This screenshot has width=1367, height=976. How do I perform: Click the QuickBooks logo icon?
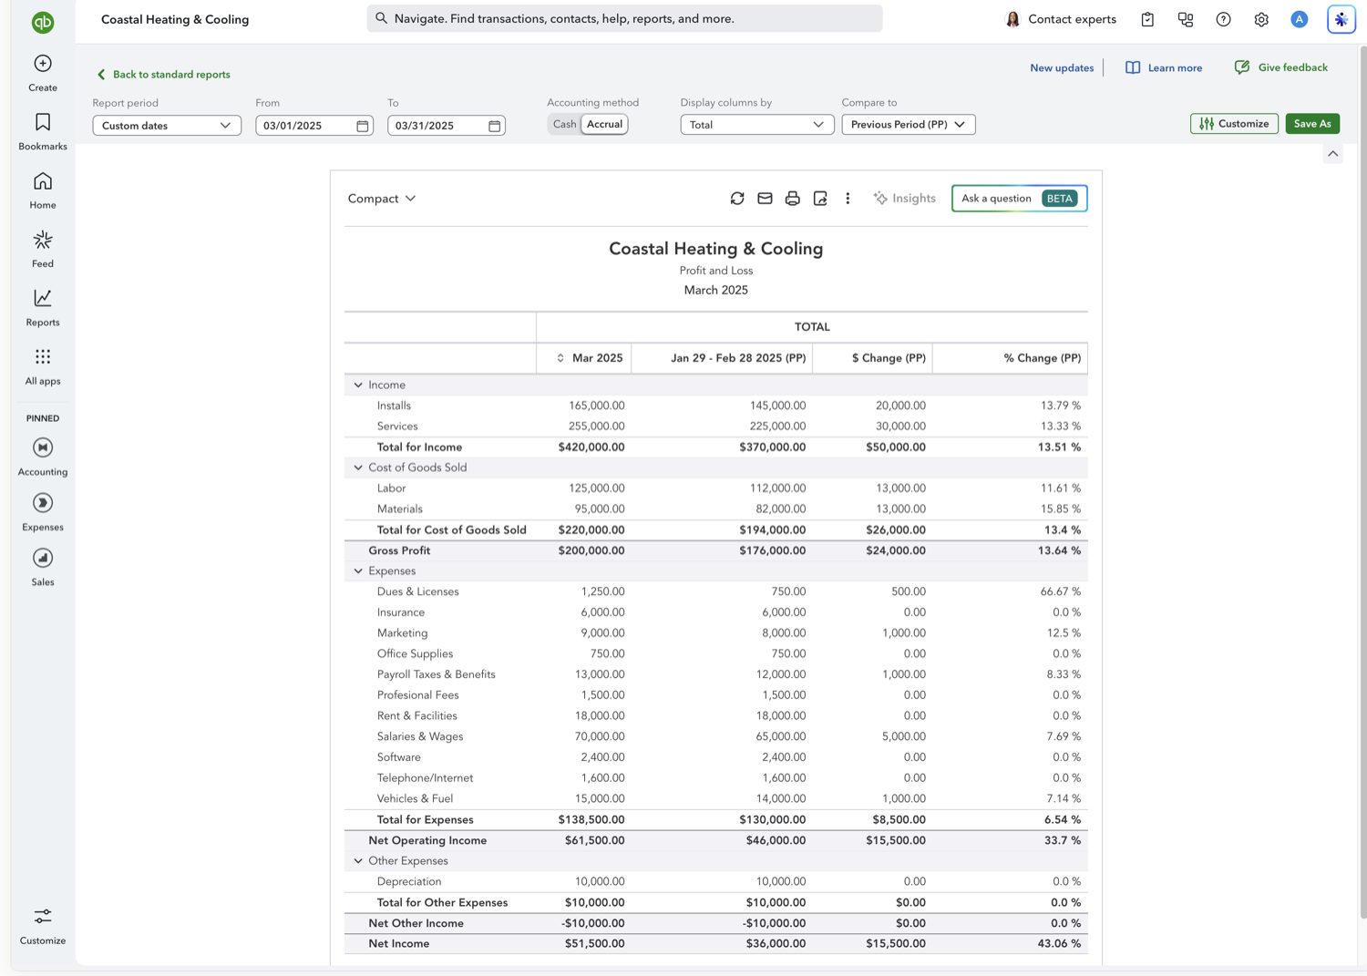pos(43,22)
